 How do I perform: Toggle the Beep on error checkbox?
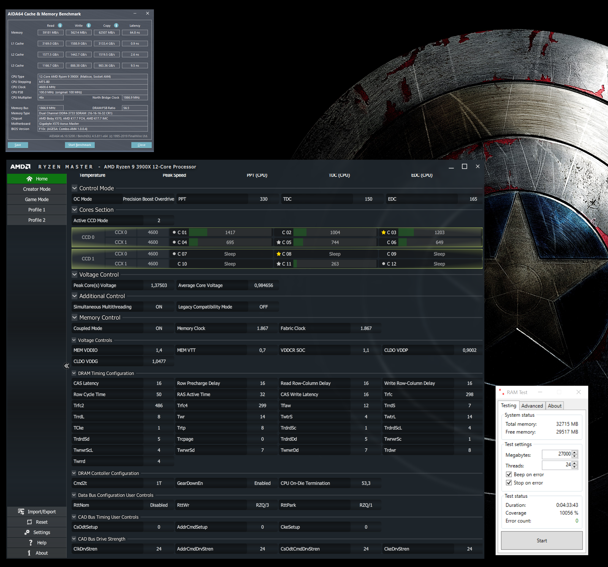click(509, 474)
